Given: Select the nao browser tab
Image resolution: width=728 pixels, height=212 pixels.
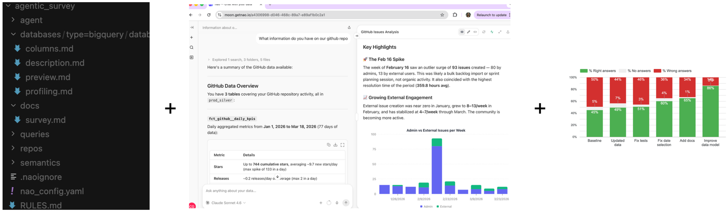Looking at the screenshot, I should click(x=236, y=5).
